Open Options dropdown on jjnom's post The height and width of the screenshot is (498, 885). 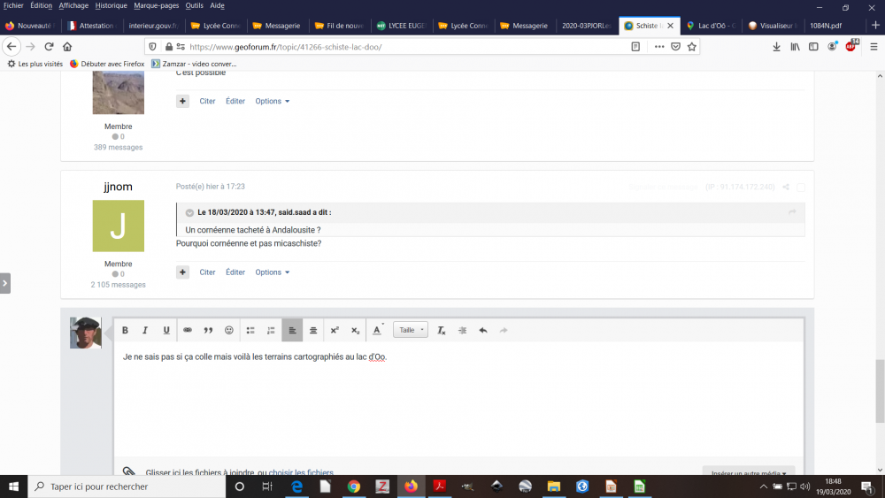[272, 272]
